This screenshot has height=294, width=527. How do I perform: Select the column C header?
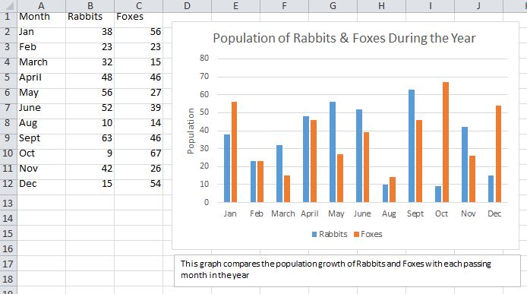pyautogui.click(x=138, y=6)
